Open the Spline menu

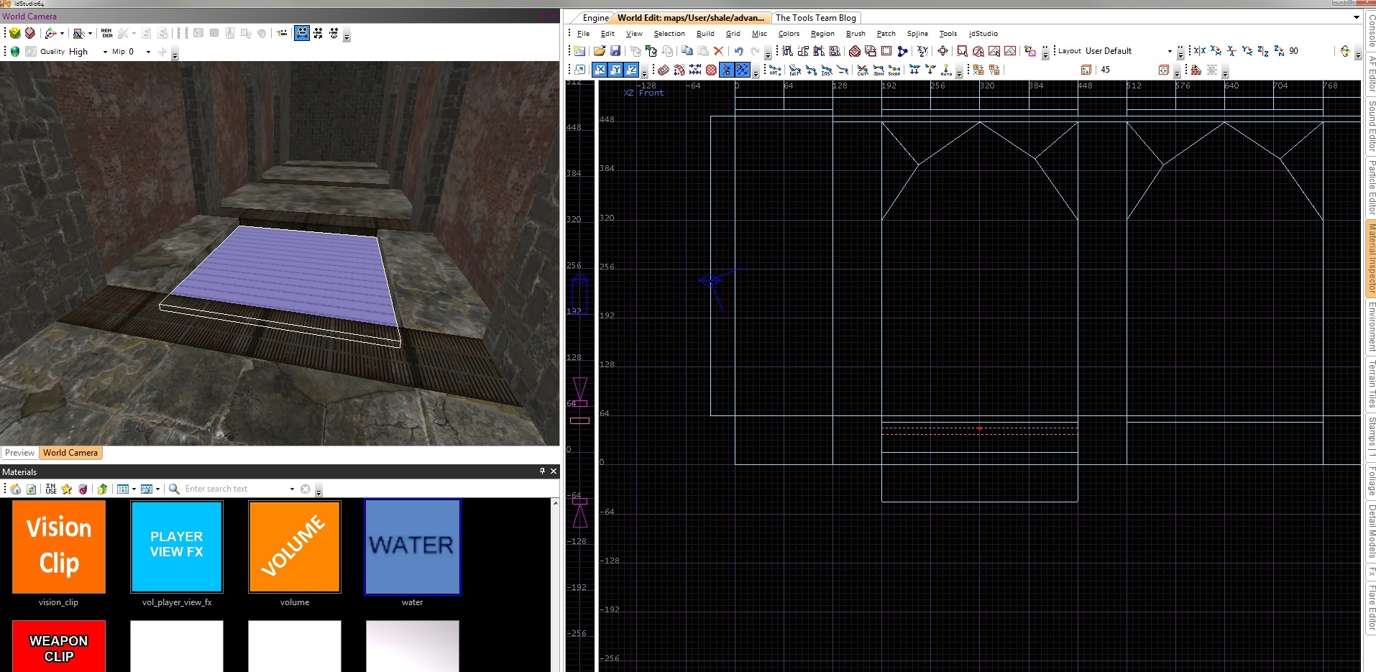tap(917, 34)
